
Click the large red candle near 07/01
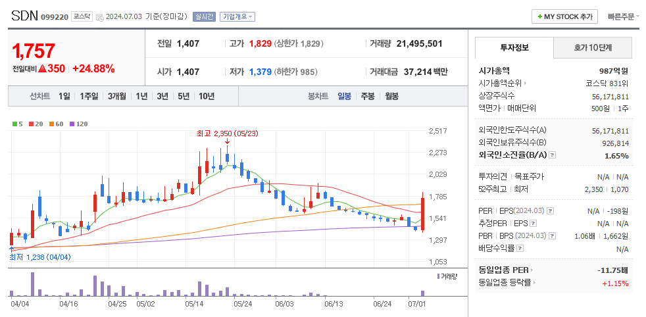(x=423, y=214)
